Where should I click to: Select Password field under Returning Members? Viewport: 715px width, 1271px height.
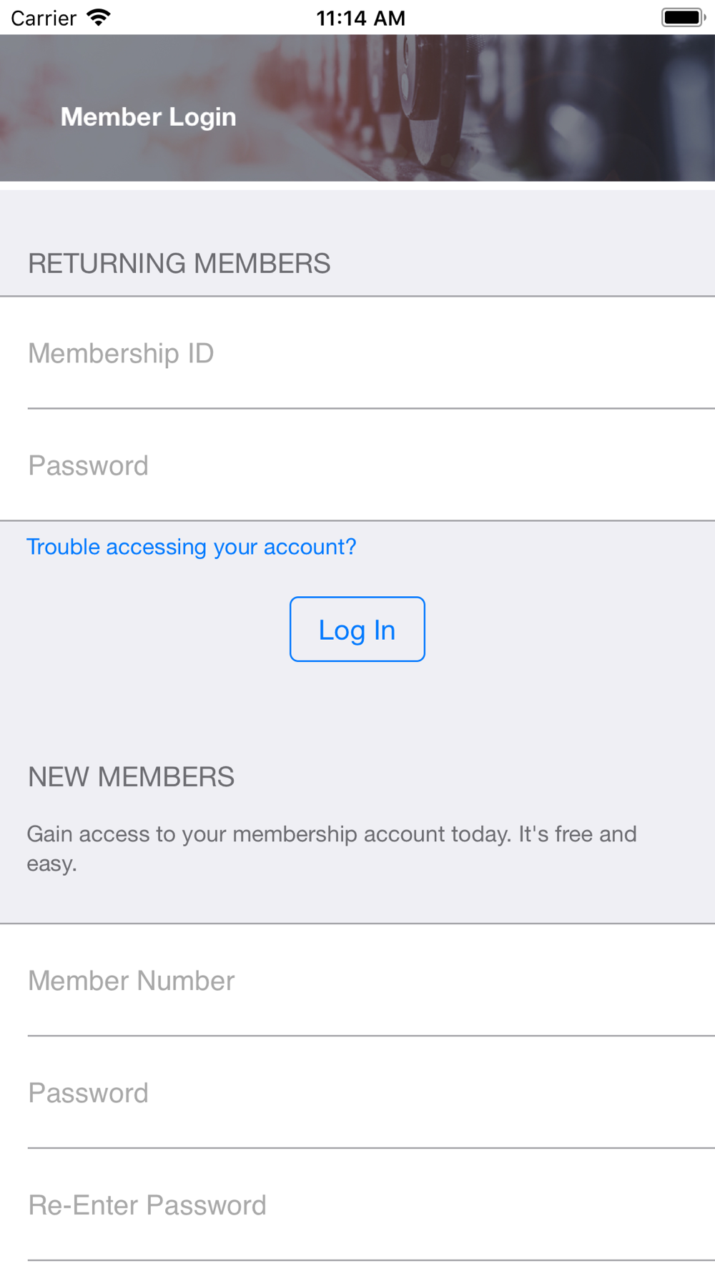coord(357,465)
